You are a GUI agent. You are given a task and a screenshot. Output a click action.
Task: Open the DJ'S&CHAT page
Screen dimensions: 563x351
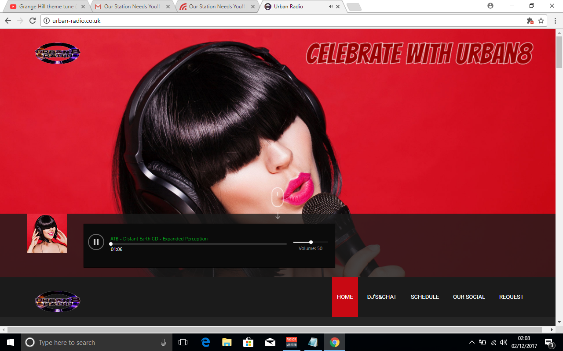pyautogui.click(x=382, y=297)
